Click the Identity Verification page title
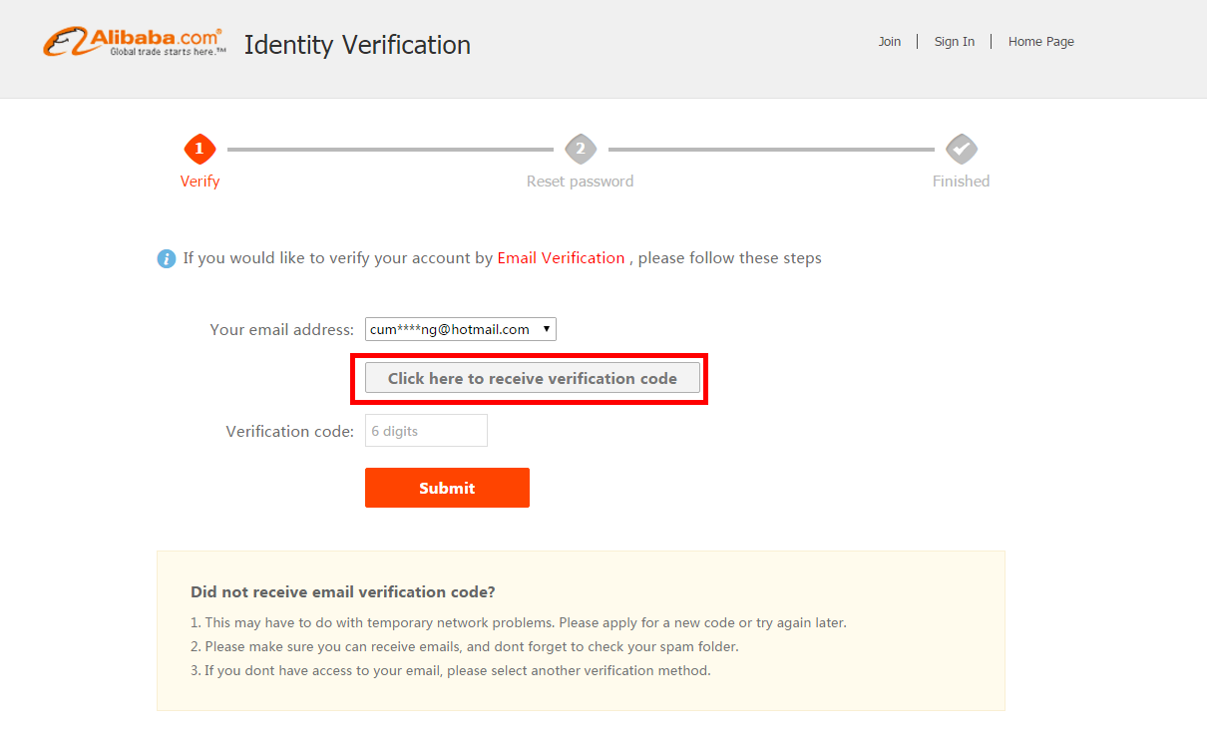This screenshot has height=742, width=1207. click(357, 45)
